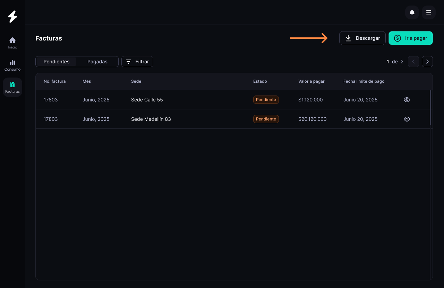
Task: Click the Facturas page title
Action: pyautogui.click(x=49, y=38)
